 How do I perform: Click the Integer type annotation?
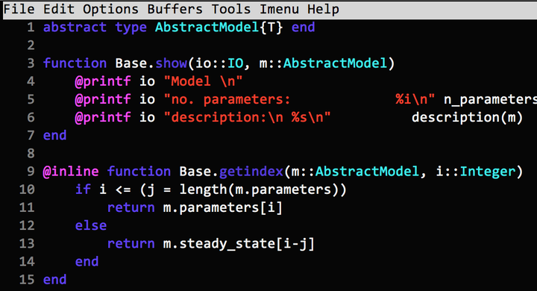tap(488, 172)
